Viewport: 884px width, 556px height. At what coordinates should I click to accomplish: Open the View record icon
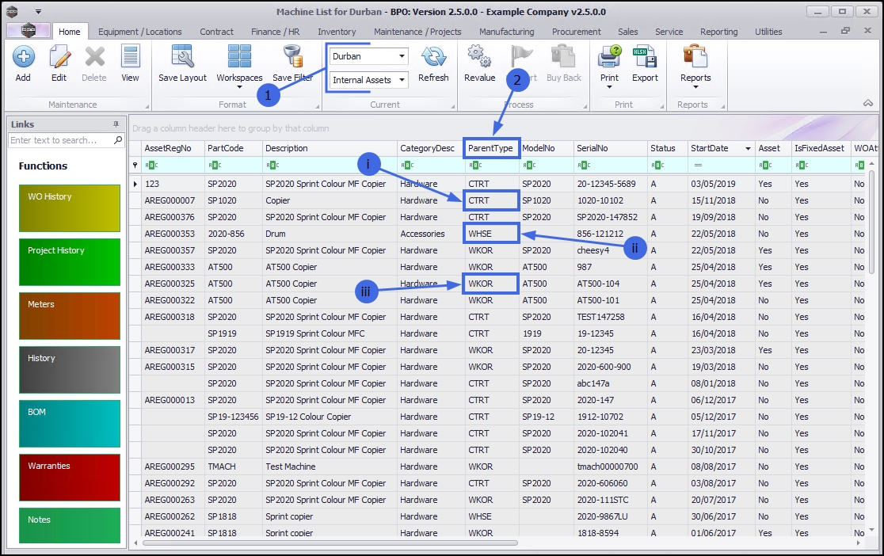(130, 57)
